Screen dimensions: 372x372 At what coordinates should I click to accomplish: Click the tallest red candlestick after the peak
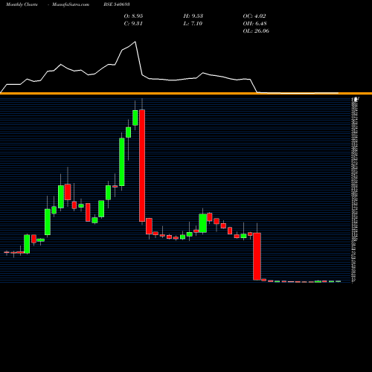(x=142, y=165)
